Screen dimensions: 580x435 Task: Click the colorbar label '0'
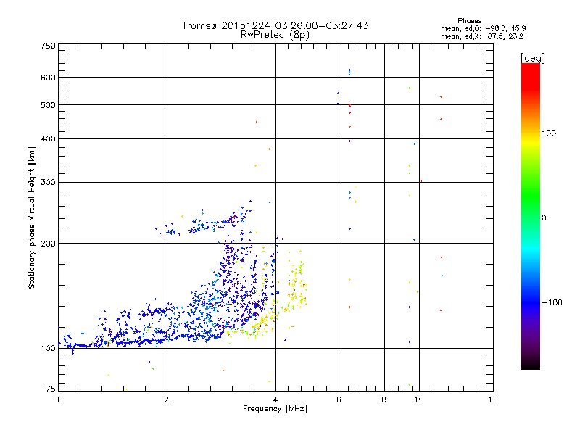click(544, 217)
